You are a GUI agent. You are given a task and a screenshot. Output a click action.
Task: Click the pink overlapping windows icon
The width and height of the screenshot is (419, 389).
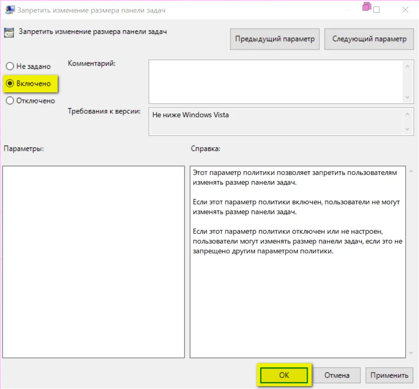(367, 6)
